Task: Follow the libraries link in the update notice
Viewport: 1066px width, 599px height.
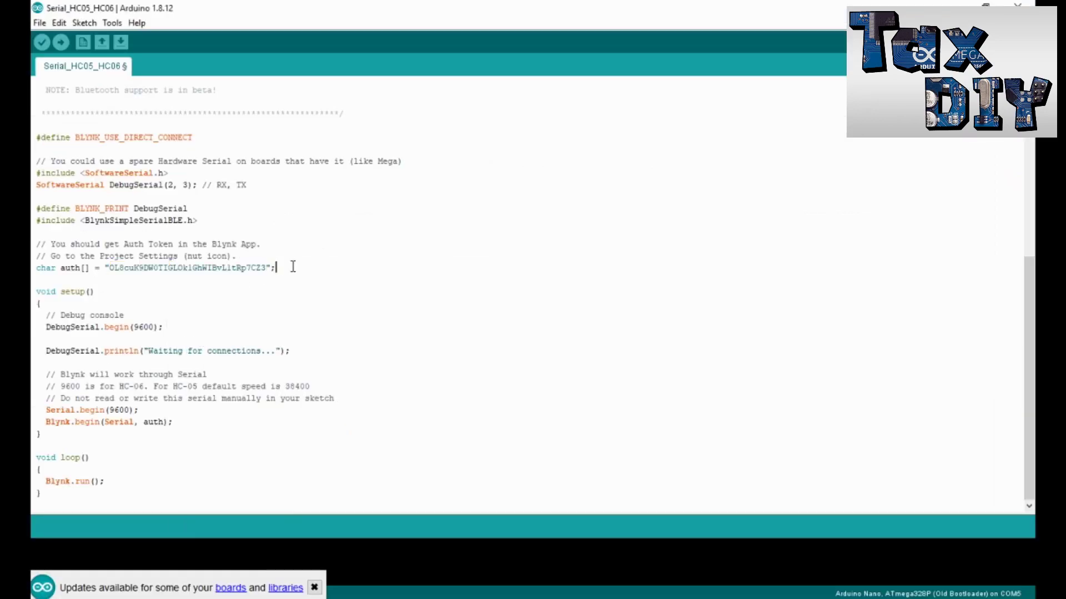Action: tap(285, 587)
